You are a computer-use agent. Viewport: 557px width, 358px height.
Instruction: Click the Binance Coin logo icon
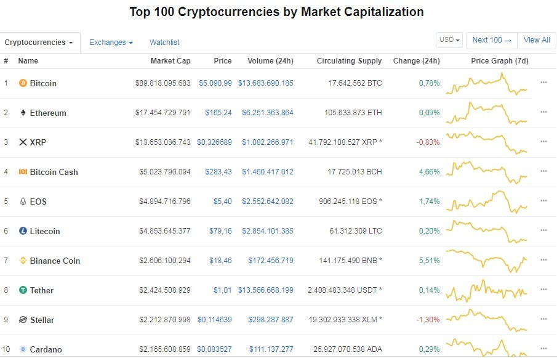(x=23, y=261)
